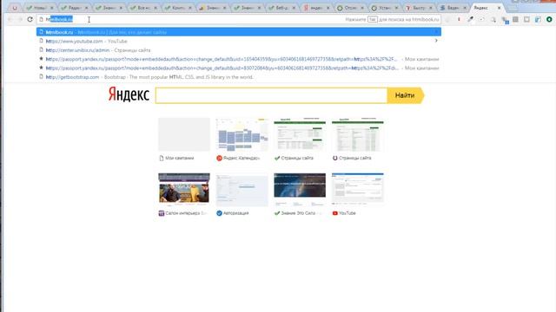
Task: Switch to the first pinned tab
Action: [x=15, y=8]
